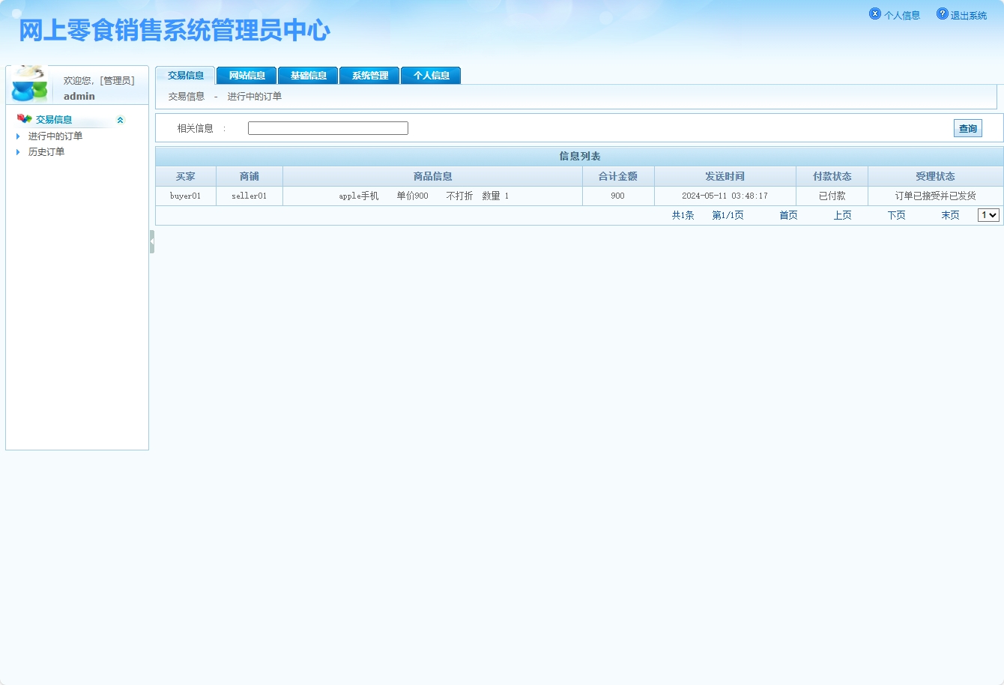The image size is (1004, 685).
Task: Select the 基础信息 tab
Action: (308, 74)
